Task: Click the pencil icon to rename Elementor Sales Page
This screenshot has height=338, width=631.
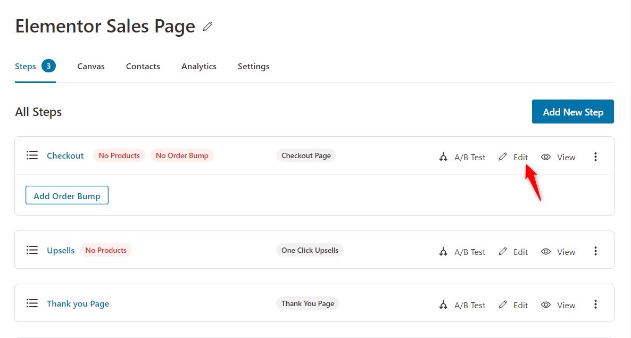Action: pyautogui.click(x=207, y=26)
